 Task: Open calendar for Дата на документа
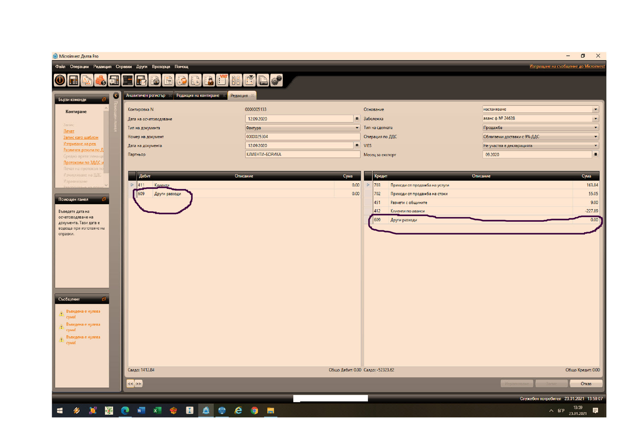coord(357,145)
